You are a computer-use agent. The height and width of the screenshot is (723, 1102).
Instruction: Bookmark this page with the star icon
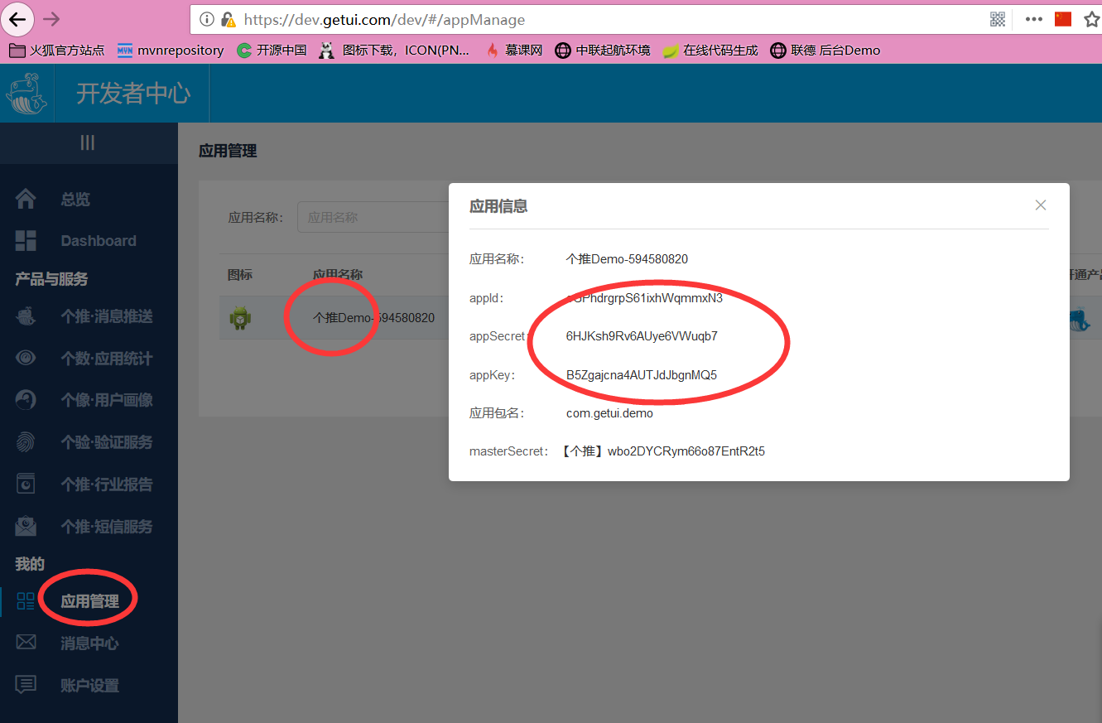[x=1092, y=19]
